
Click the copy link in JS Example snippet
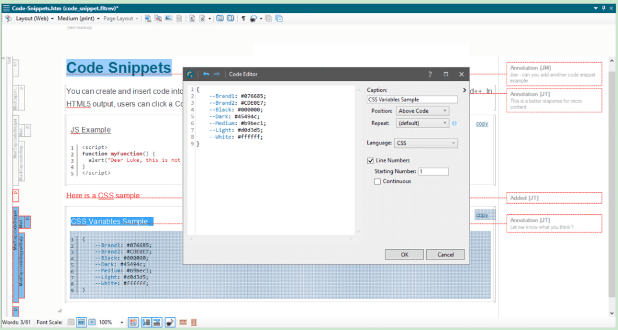pos(482,123)
